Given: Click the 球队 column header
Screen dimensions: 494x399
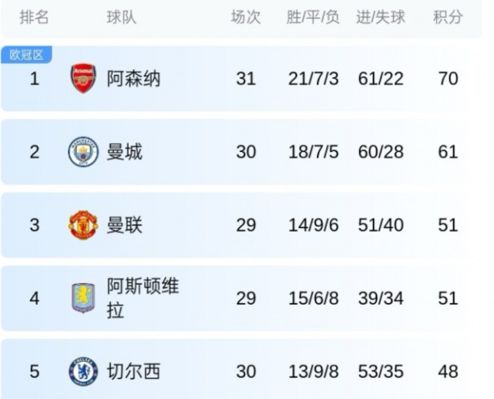Looking at the screenshot, I should click(121, 17).
